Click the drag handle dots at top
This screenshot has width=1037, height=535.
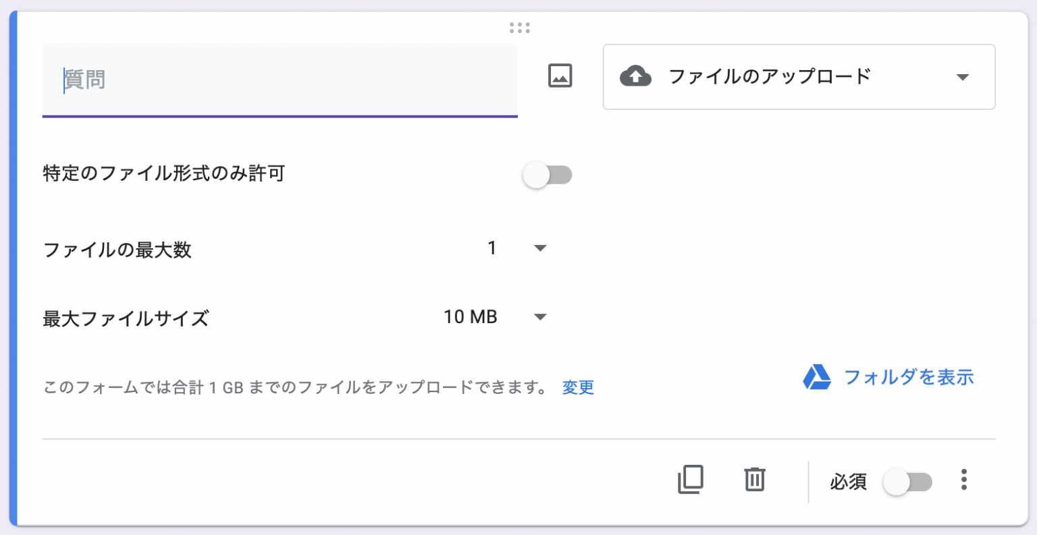pos(519,28)
